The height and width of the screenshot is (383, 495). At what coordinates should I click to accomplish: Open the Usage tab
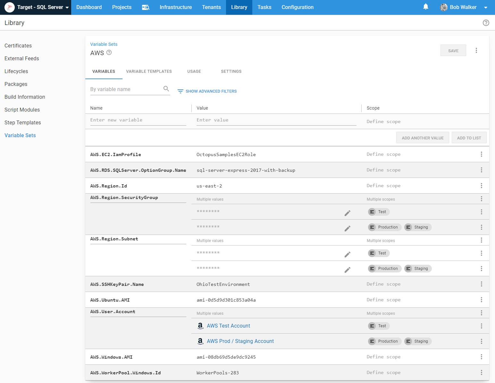pyautogui.click(x=194, y=71)
